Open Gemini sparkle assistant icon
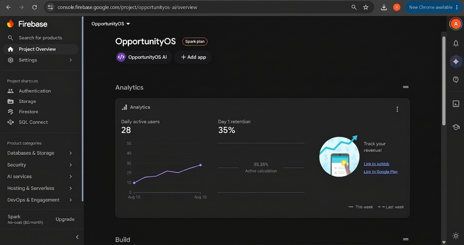Image resolution: width=464 pixels, height=245 pixels. point(456,62)
